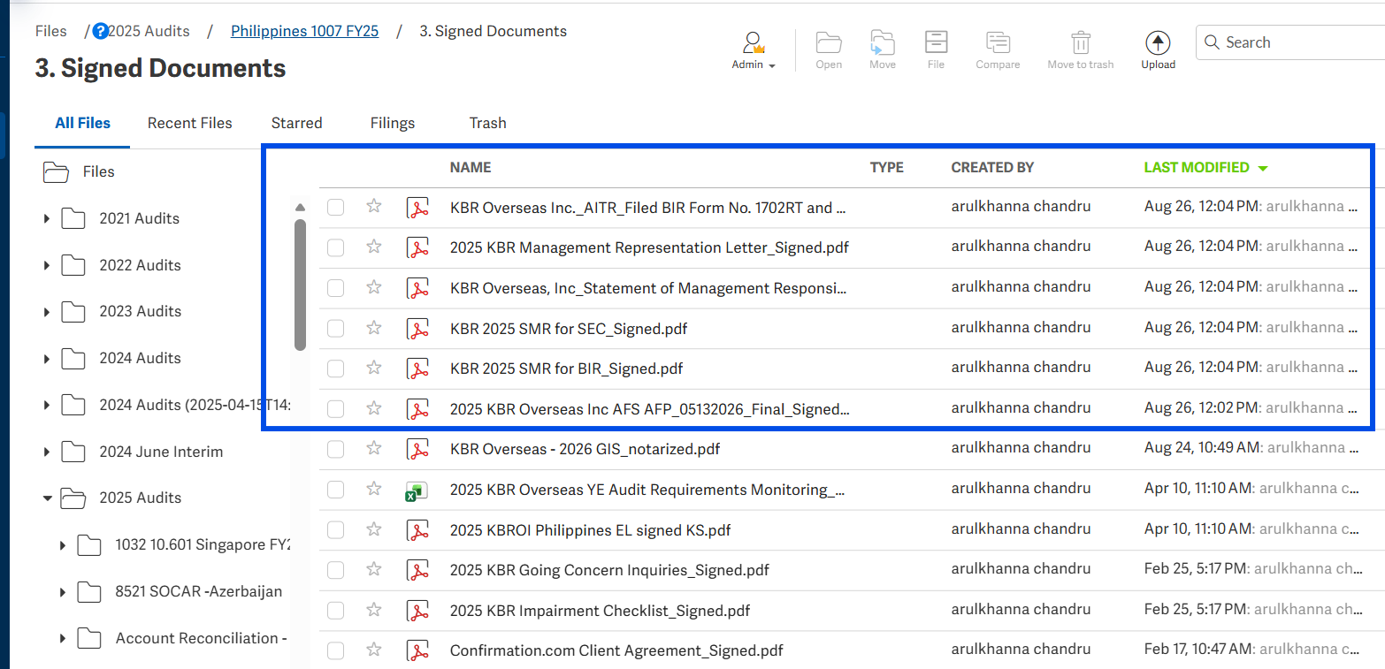Star the KBR Overseas - 2026 GIS_notarized.pdf file
Image resolution: width=1385 pixels, height=669 pixels.
click(374, 449)
